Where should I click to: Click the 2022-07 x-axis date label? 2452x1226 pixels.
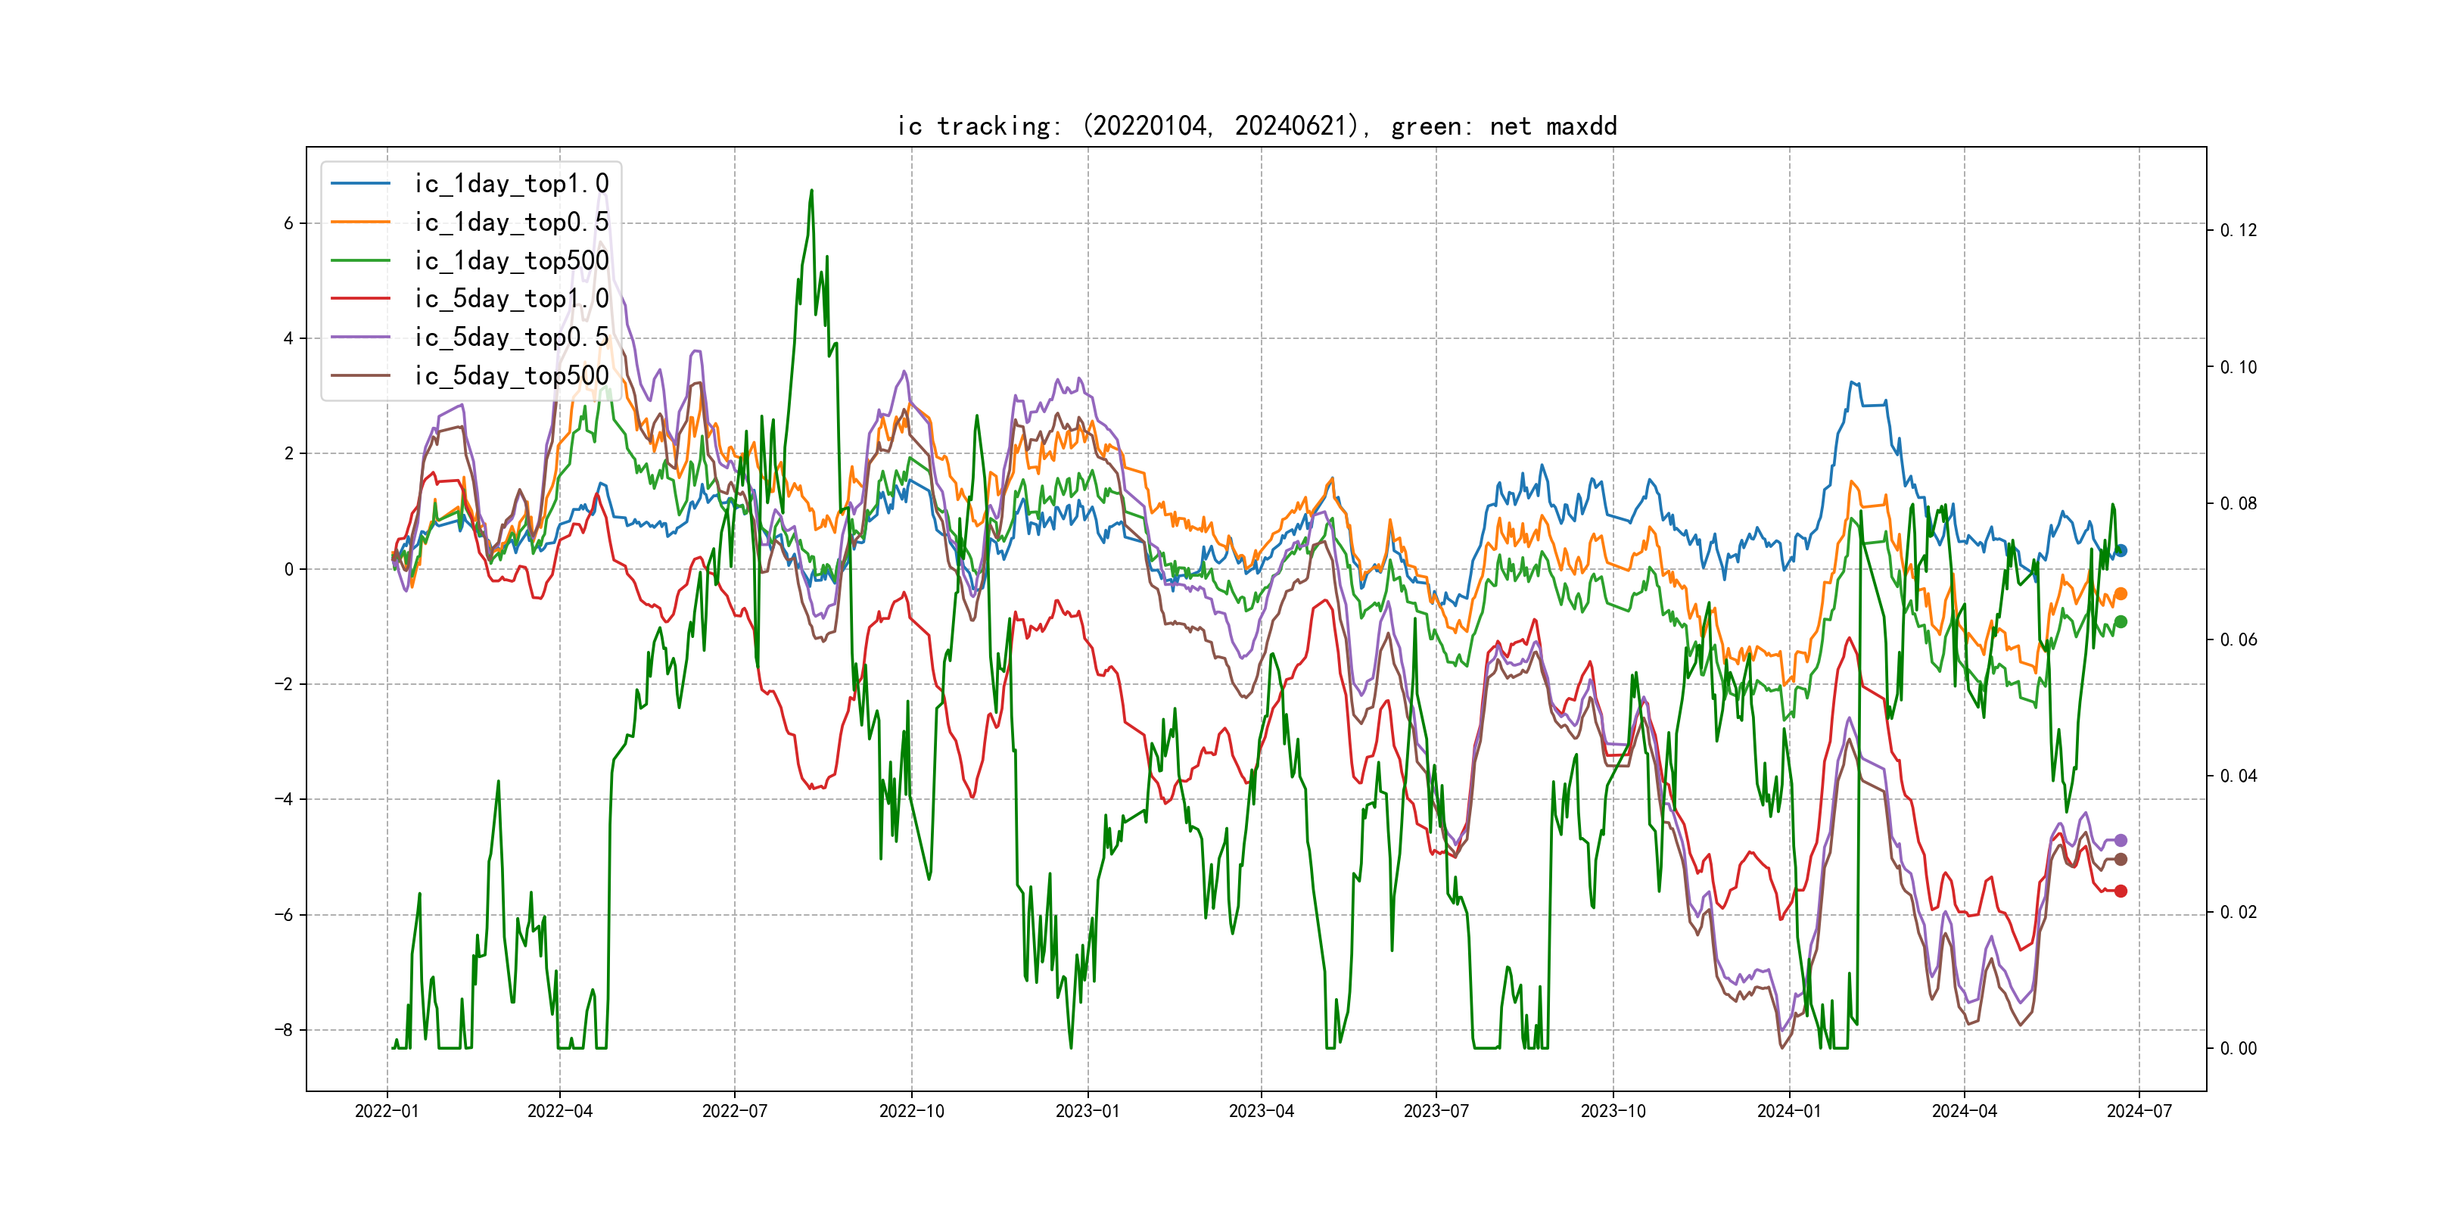pyautogui.click(x=734, y=1111)
